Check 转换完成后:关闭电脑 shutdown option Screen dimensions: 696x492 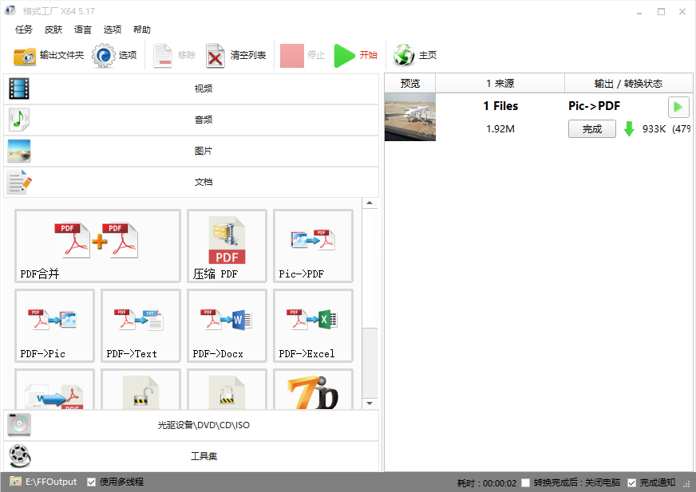tap(523, 482)
